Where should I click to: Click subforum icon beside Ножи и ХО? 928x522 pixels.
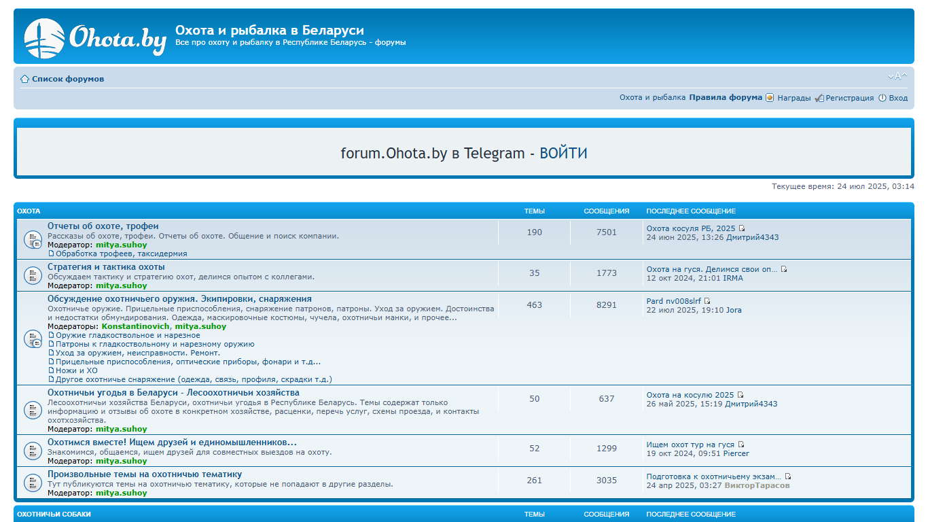[51, 370]
